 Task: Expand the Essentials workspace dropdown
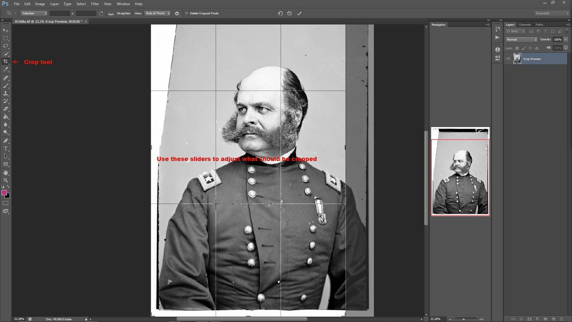[x=552, y=13]
